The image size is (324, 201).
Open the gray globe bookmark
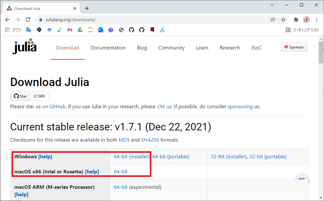tap(121, 30)
